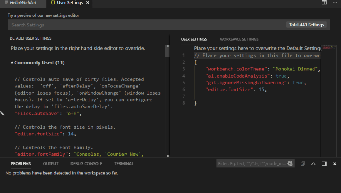The image size is (341, 193).
Task: Close the User Settings tab
Action: [x=88, y=3]
